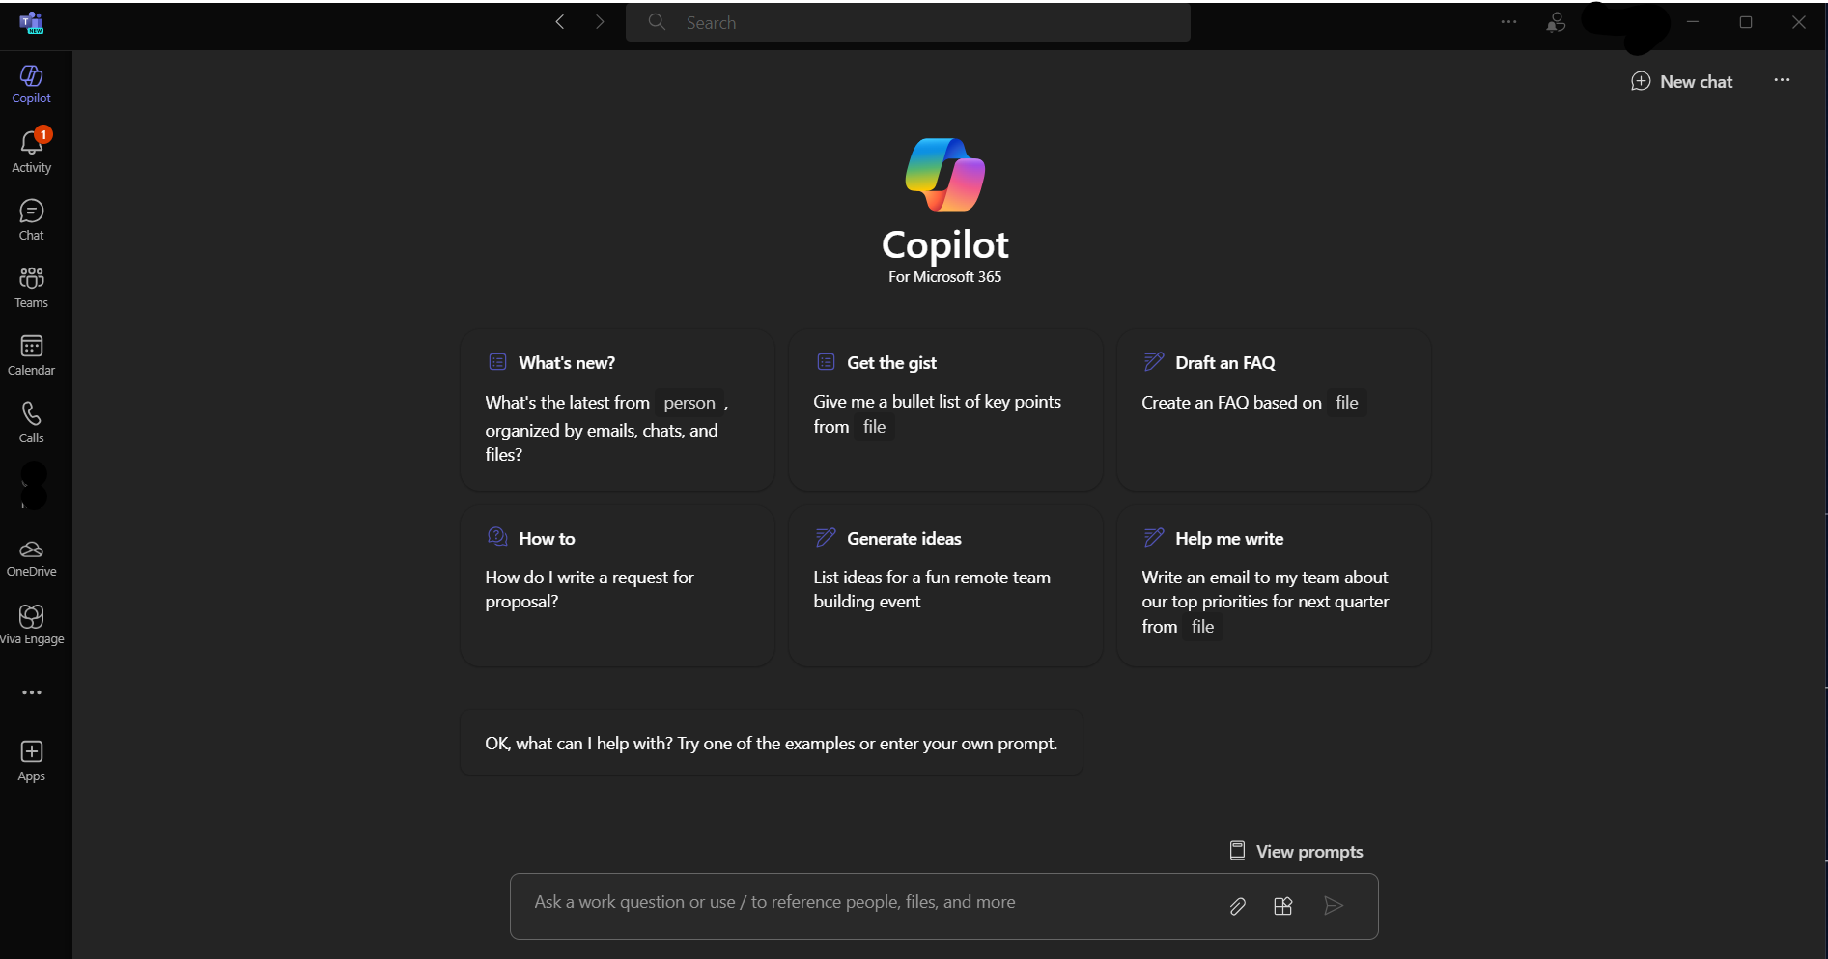This screenshot has width=1828, height=959.
Task: Open chat options ellipsis beside New chat
Action: (1782, 81)
